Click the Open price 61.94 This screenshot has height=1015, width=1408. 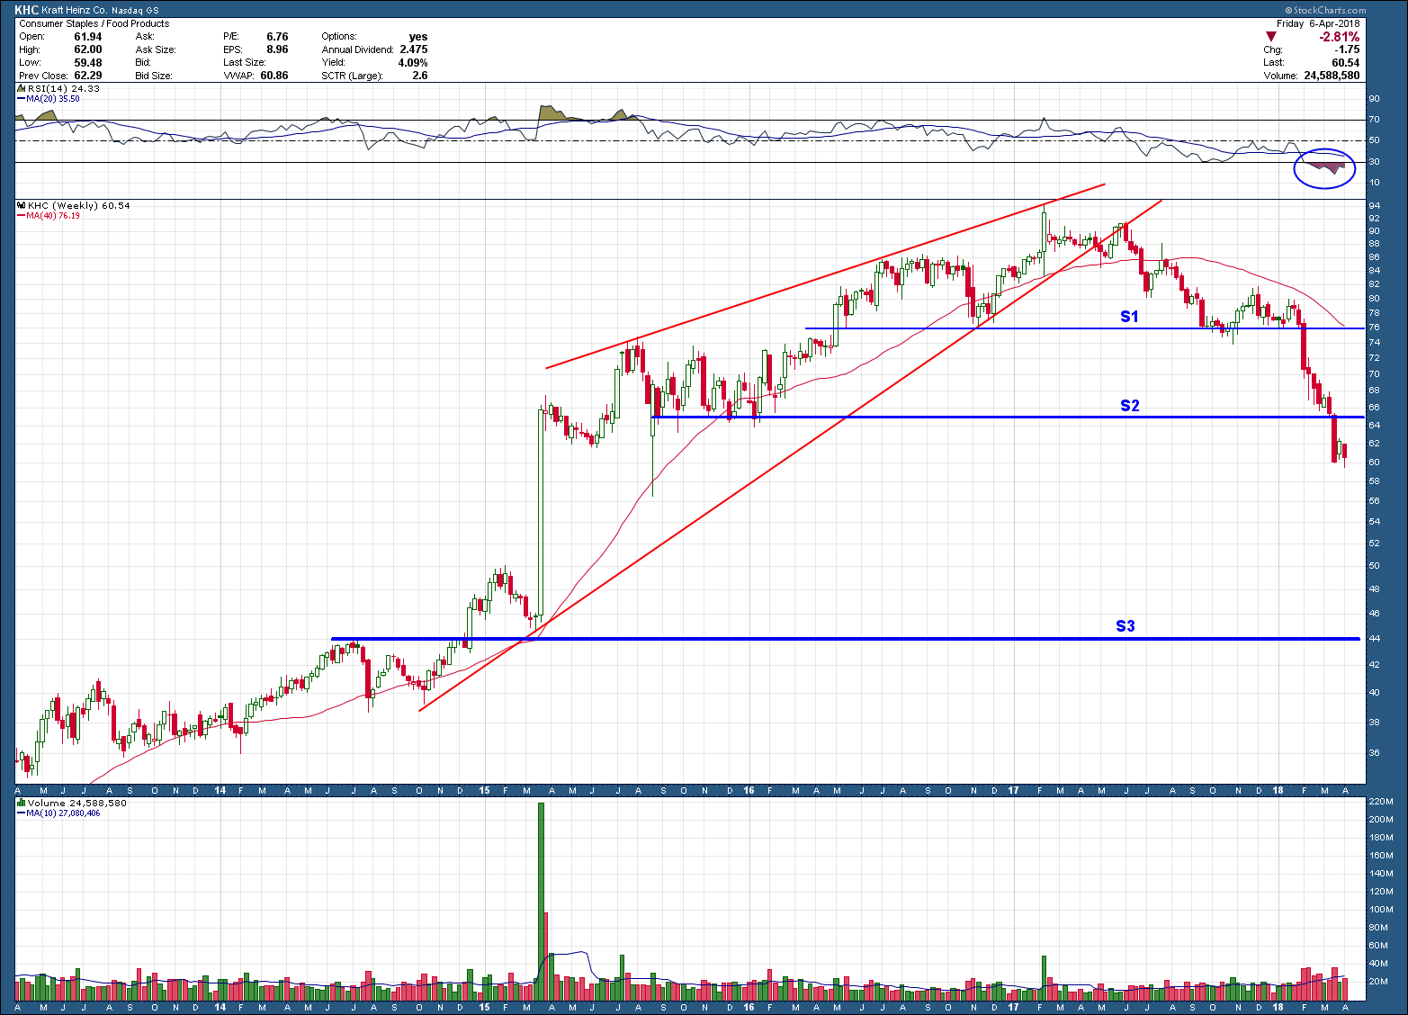(88, 37)
